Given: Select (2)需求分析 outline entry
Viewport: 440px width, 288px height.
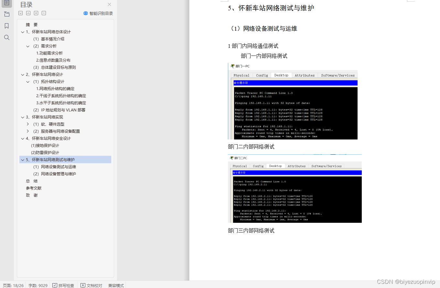Looking at the screenshot, I should 45,46.
